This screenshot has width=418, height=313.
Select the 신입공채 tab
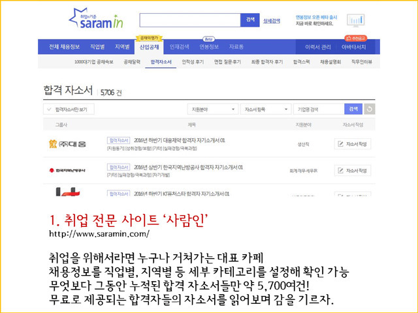pos(149,47)
